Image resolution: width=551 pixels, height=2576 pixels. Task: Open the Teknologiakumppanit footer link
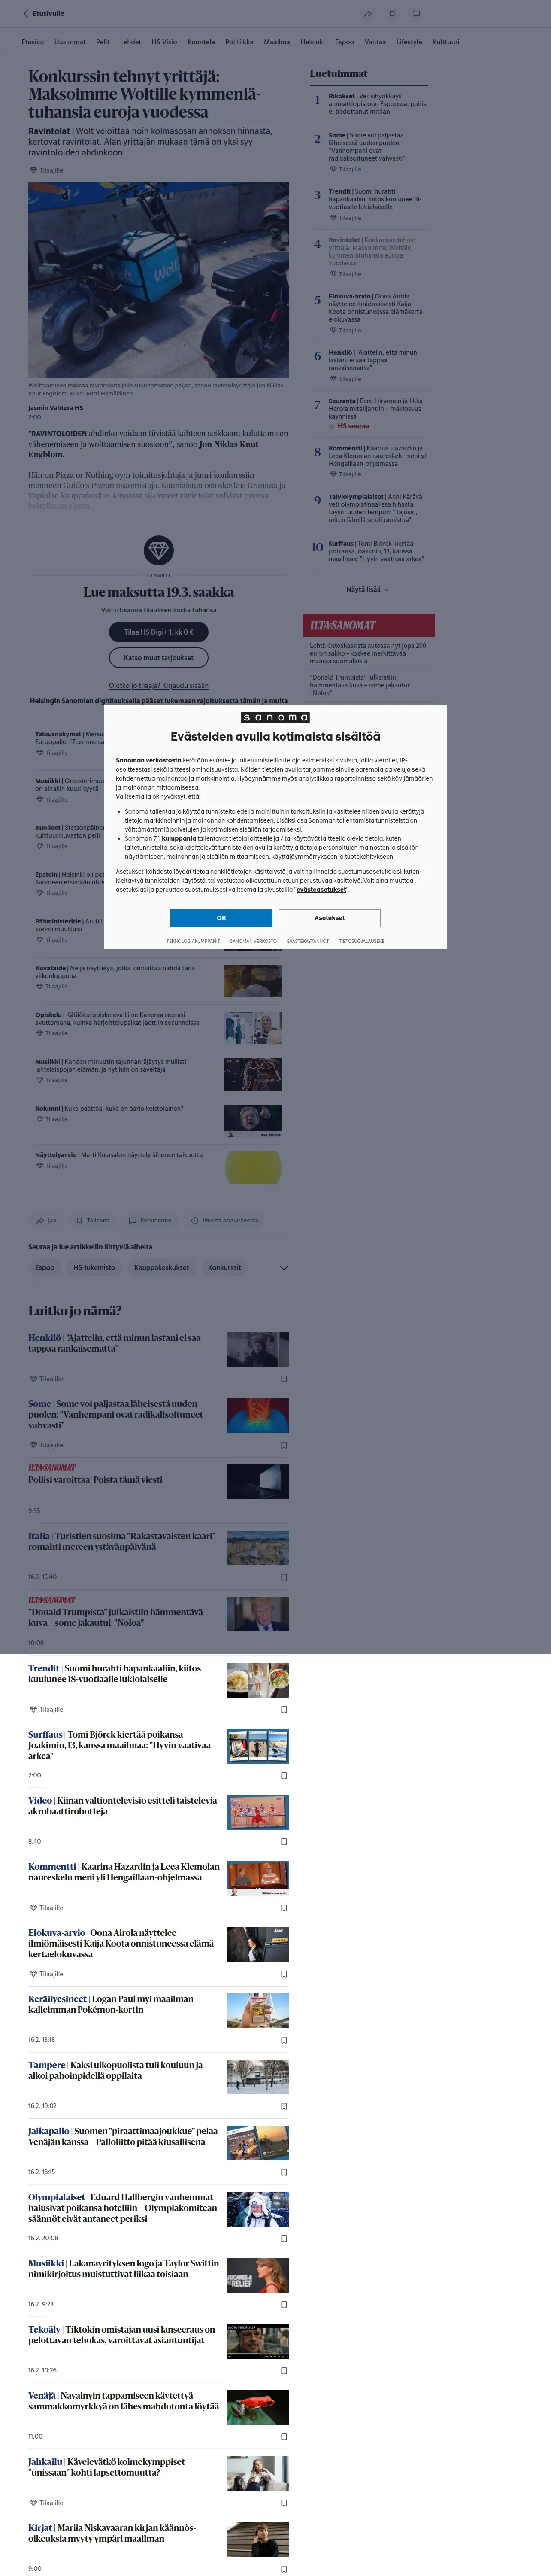(x=193, y=941)
